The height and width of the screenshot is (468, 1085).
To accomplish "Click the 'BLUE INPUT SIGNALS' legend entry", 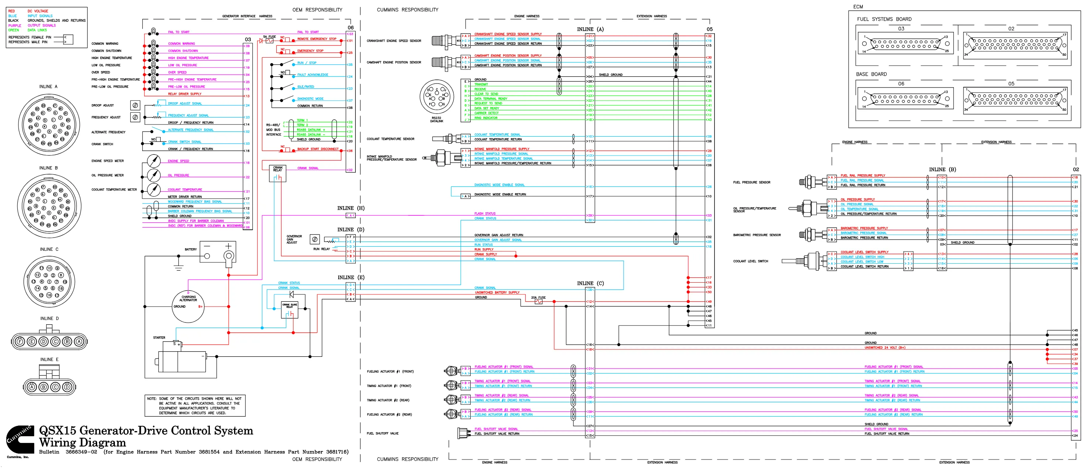I will [x=30, y=16].
